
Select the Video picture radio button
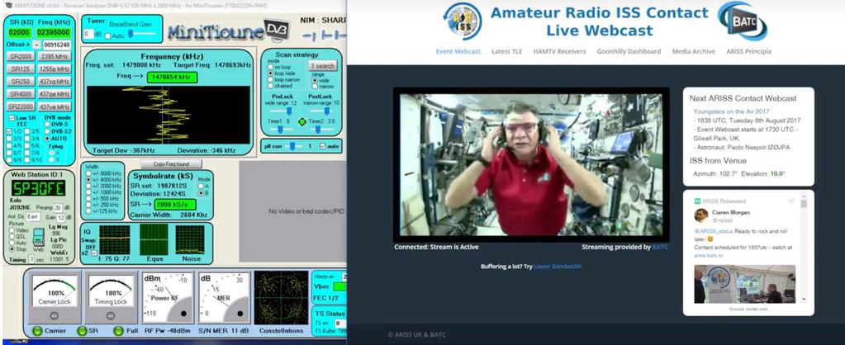[x=12, y=229]
